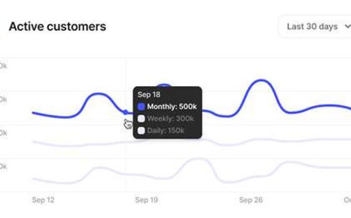Click the Sep 26 axis label
Image resolution: width=351 pixels, height=218 pixels.
point(251,200)
